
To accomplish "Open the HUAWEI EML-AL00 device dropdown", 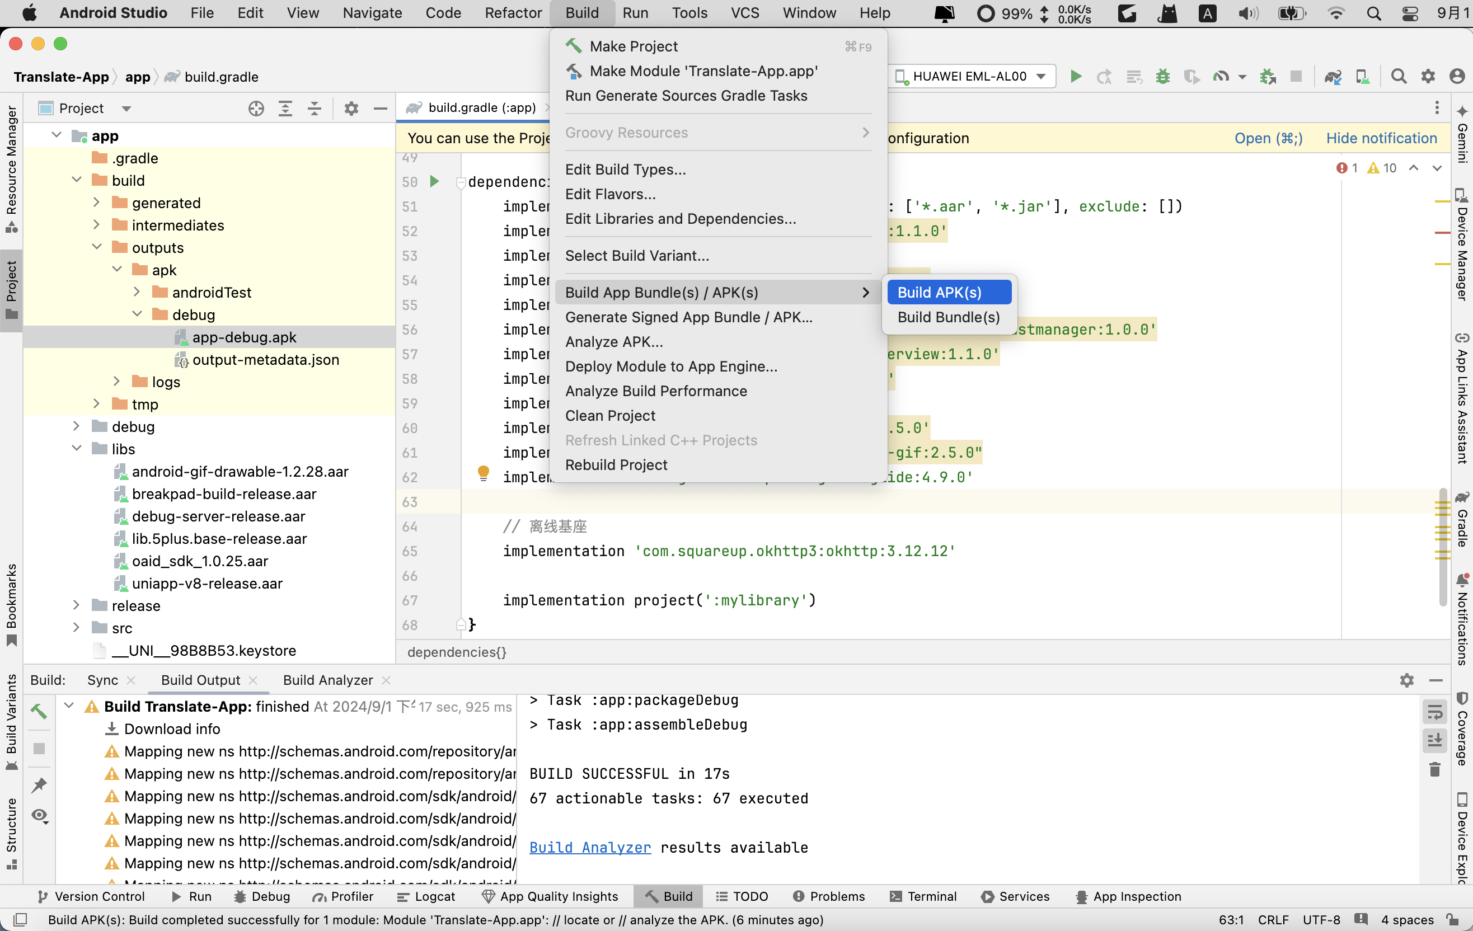I will tap(971, 77).
